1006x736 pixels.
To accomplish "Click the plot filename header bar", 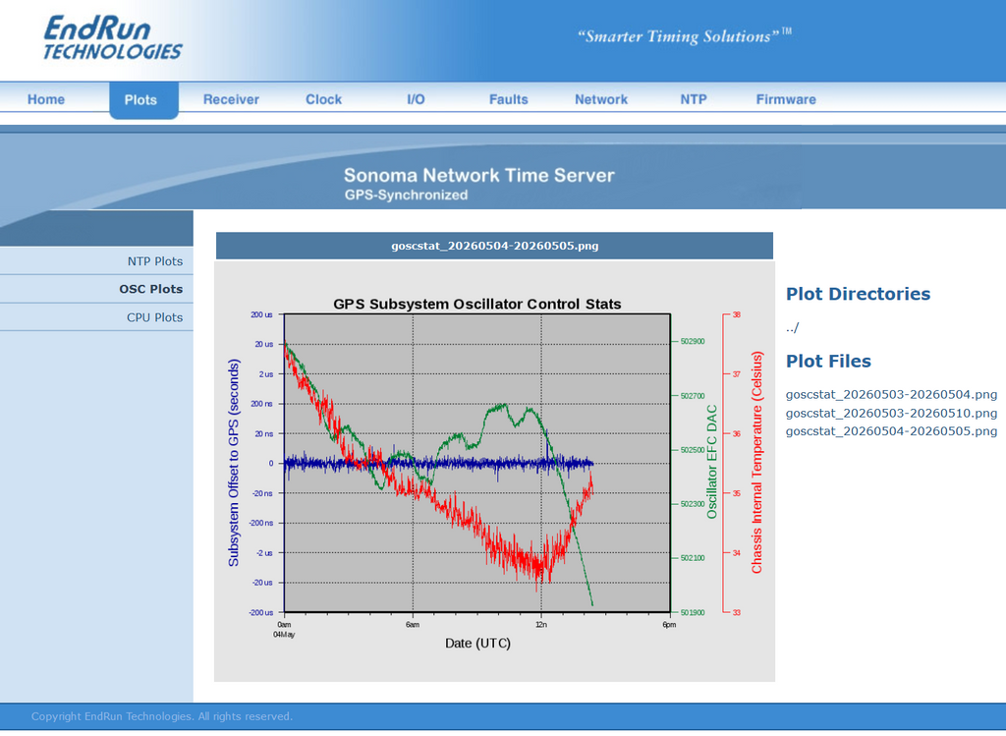I will (495, 246).
